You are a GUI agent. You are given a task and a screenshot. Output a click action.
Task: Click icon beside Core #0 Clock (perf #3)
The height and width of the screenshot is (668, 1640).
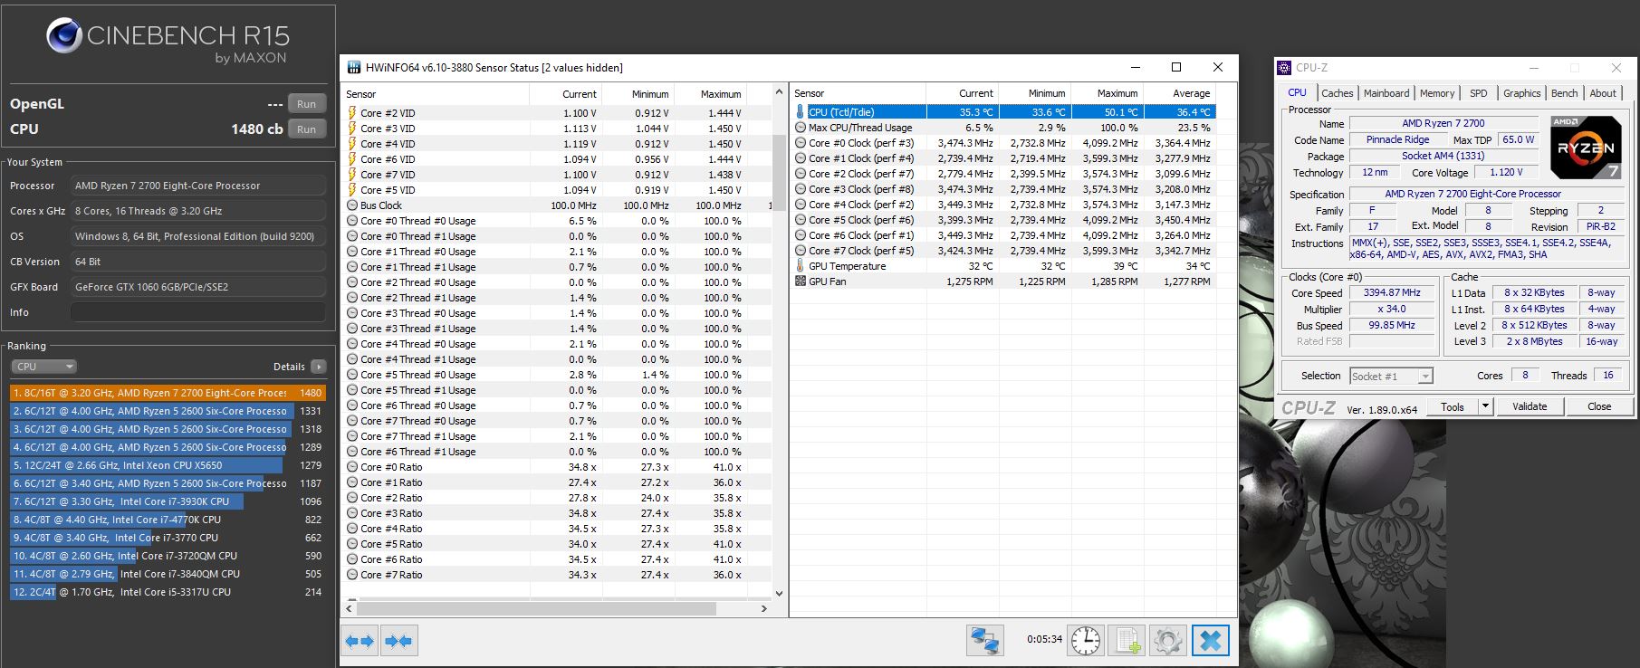coord(801,143)
